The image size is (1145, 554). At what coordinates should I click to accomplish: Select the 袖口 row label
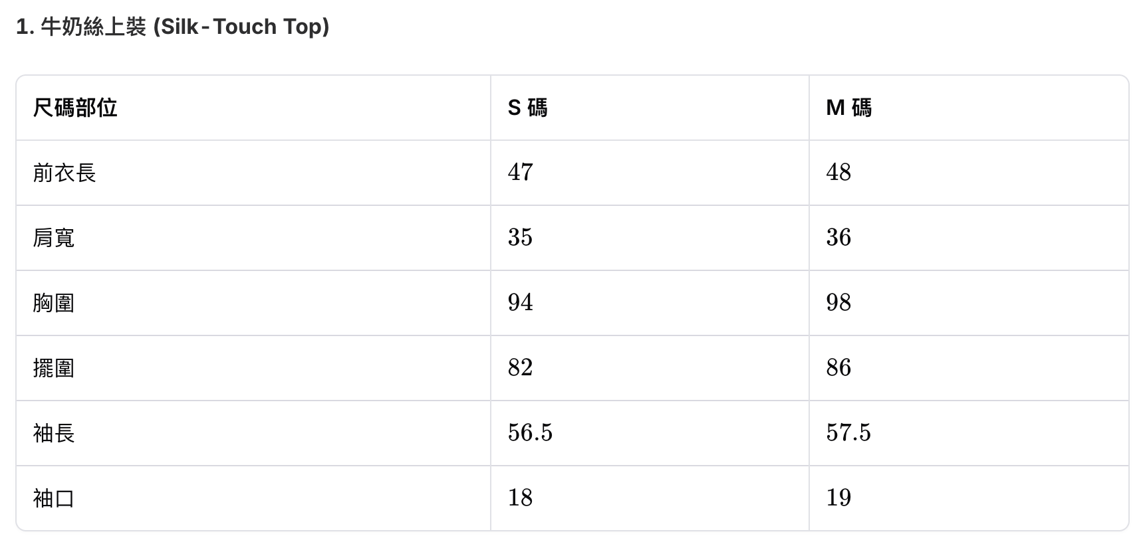click(x=54, y=498)
